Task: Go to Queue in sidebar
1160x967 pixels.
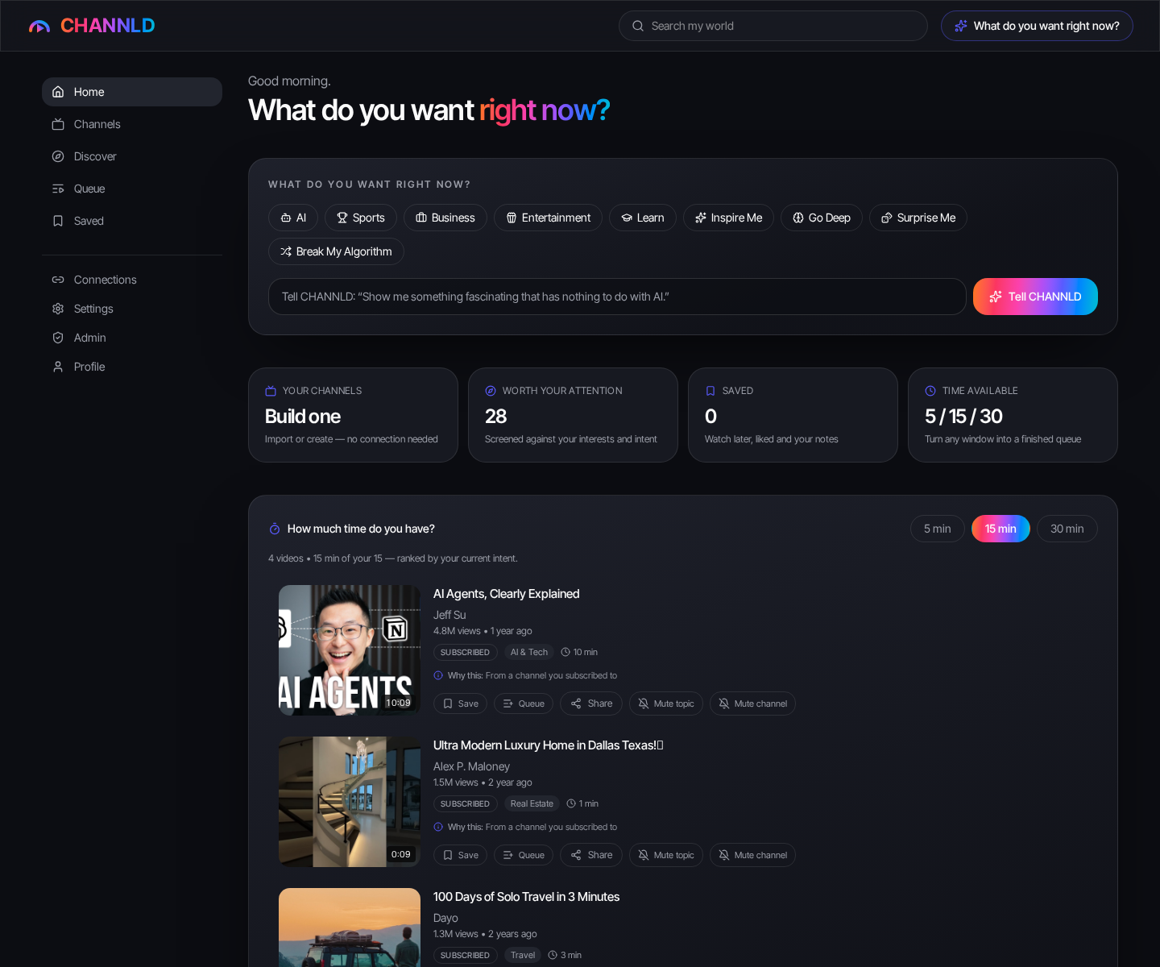Action: click(132, 189)
